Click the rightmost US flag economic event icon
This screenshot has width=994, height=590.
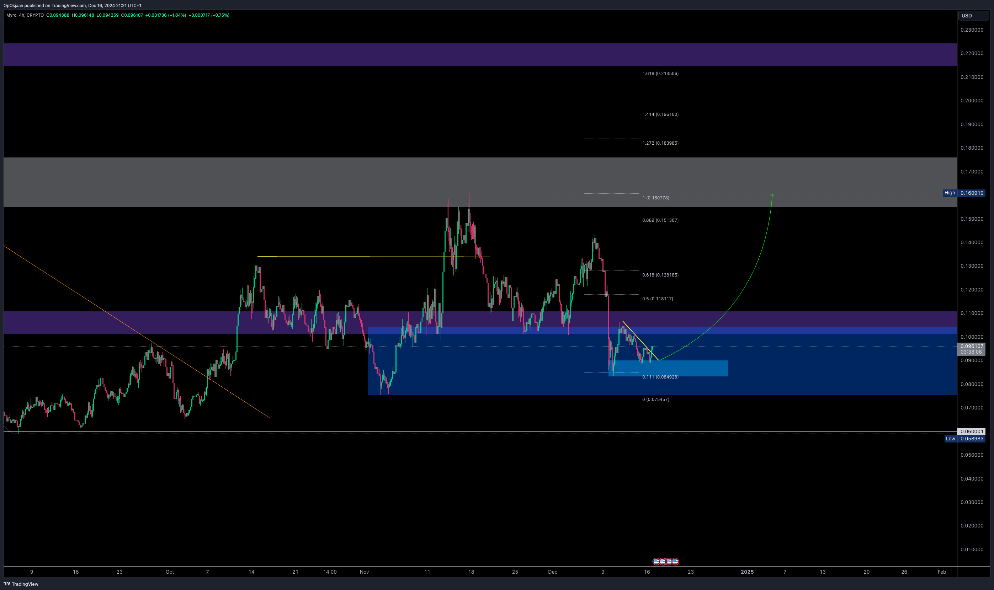(675, 561)
